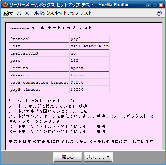Maximize the Firefox window

click(x=155, y=5)
